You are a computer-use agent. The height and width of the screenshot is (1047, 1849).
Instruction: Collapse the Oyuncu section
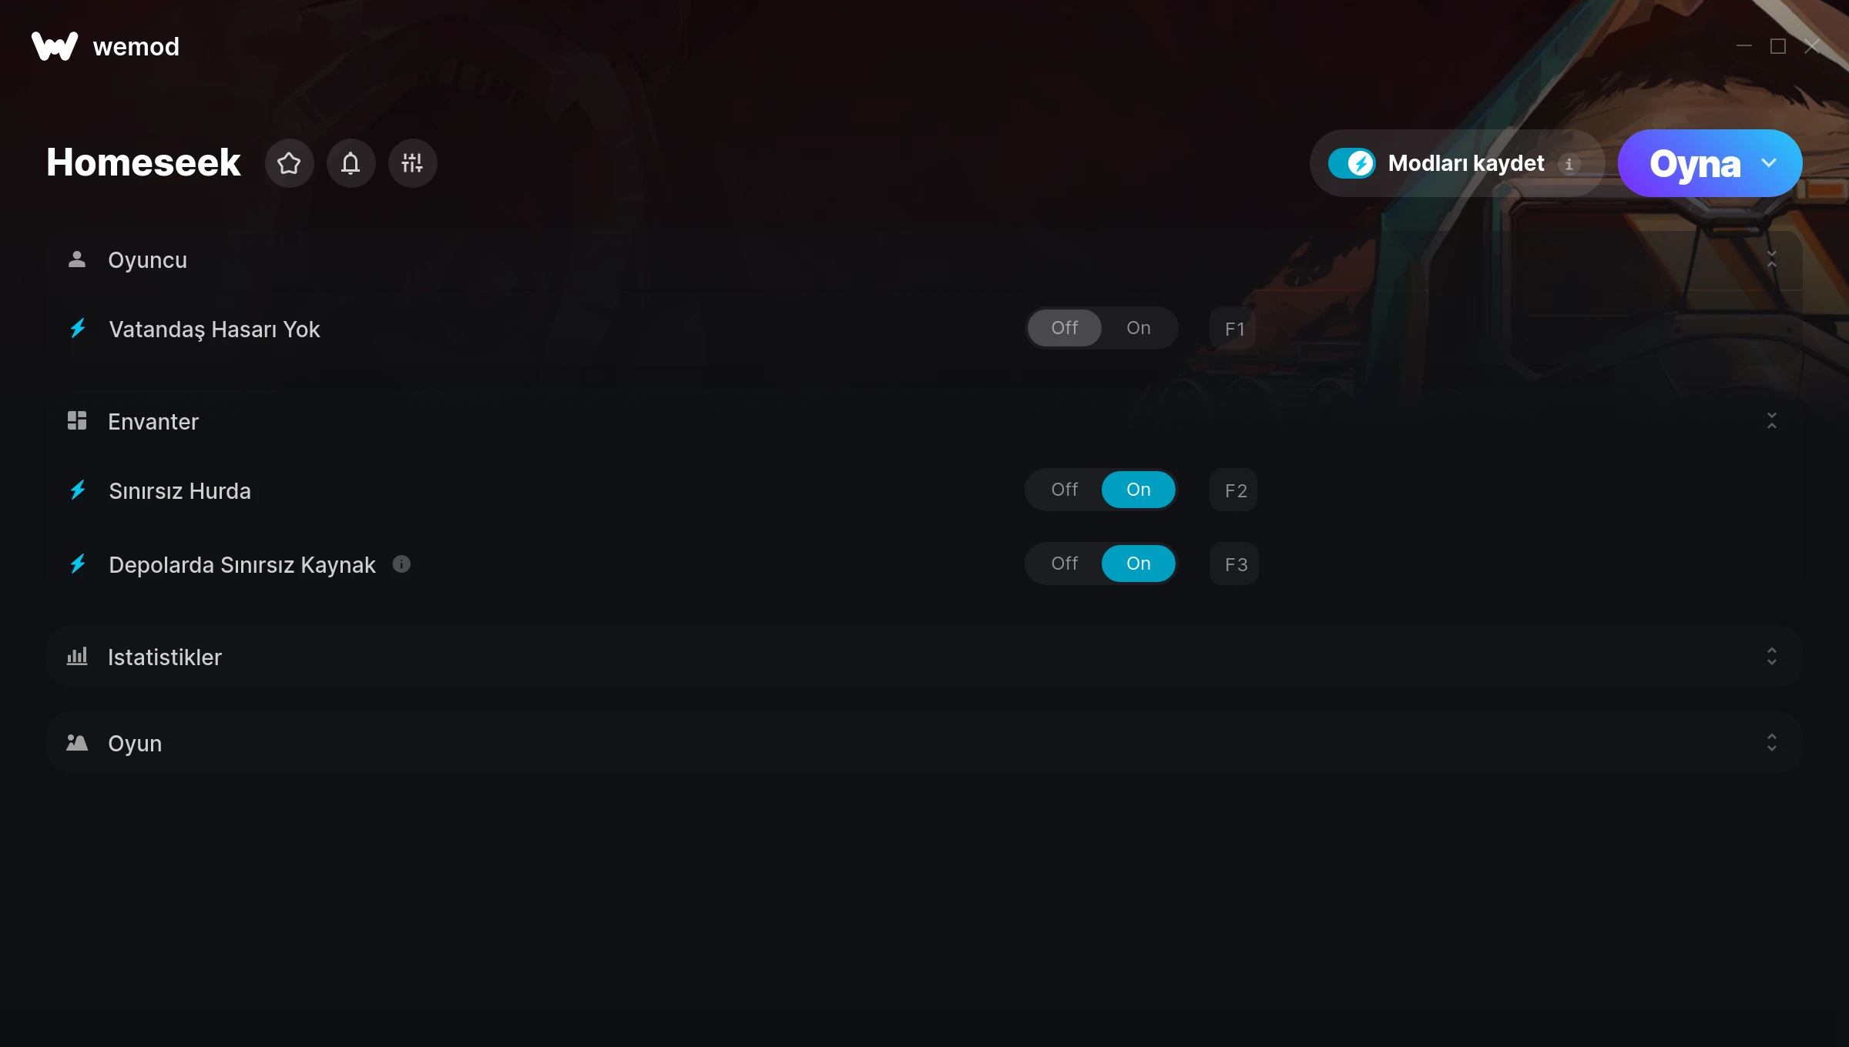(1771, 259)
